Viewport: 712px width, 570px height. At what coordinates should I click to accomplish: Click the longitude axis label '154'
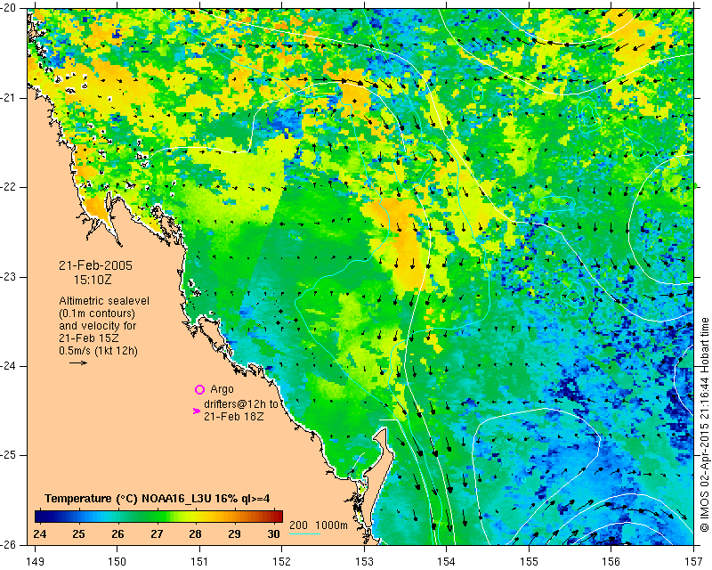coord(447,562)
